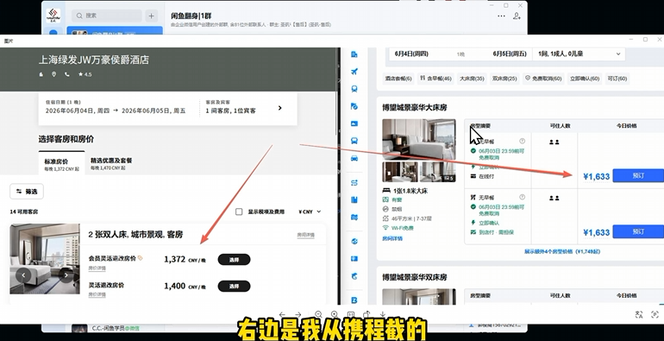Open 房价详情 under 会员灵活退改房价
Image resolution: width=664 pixels, height=341 pixels.
[x=97, y=268]
